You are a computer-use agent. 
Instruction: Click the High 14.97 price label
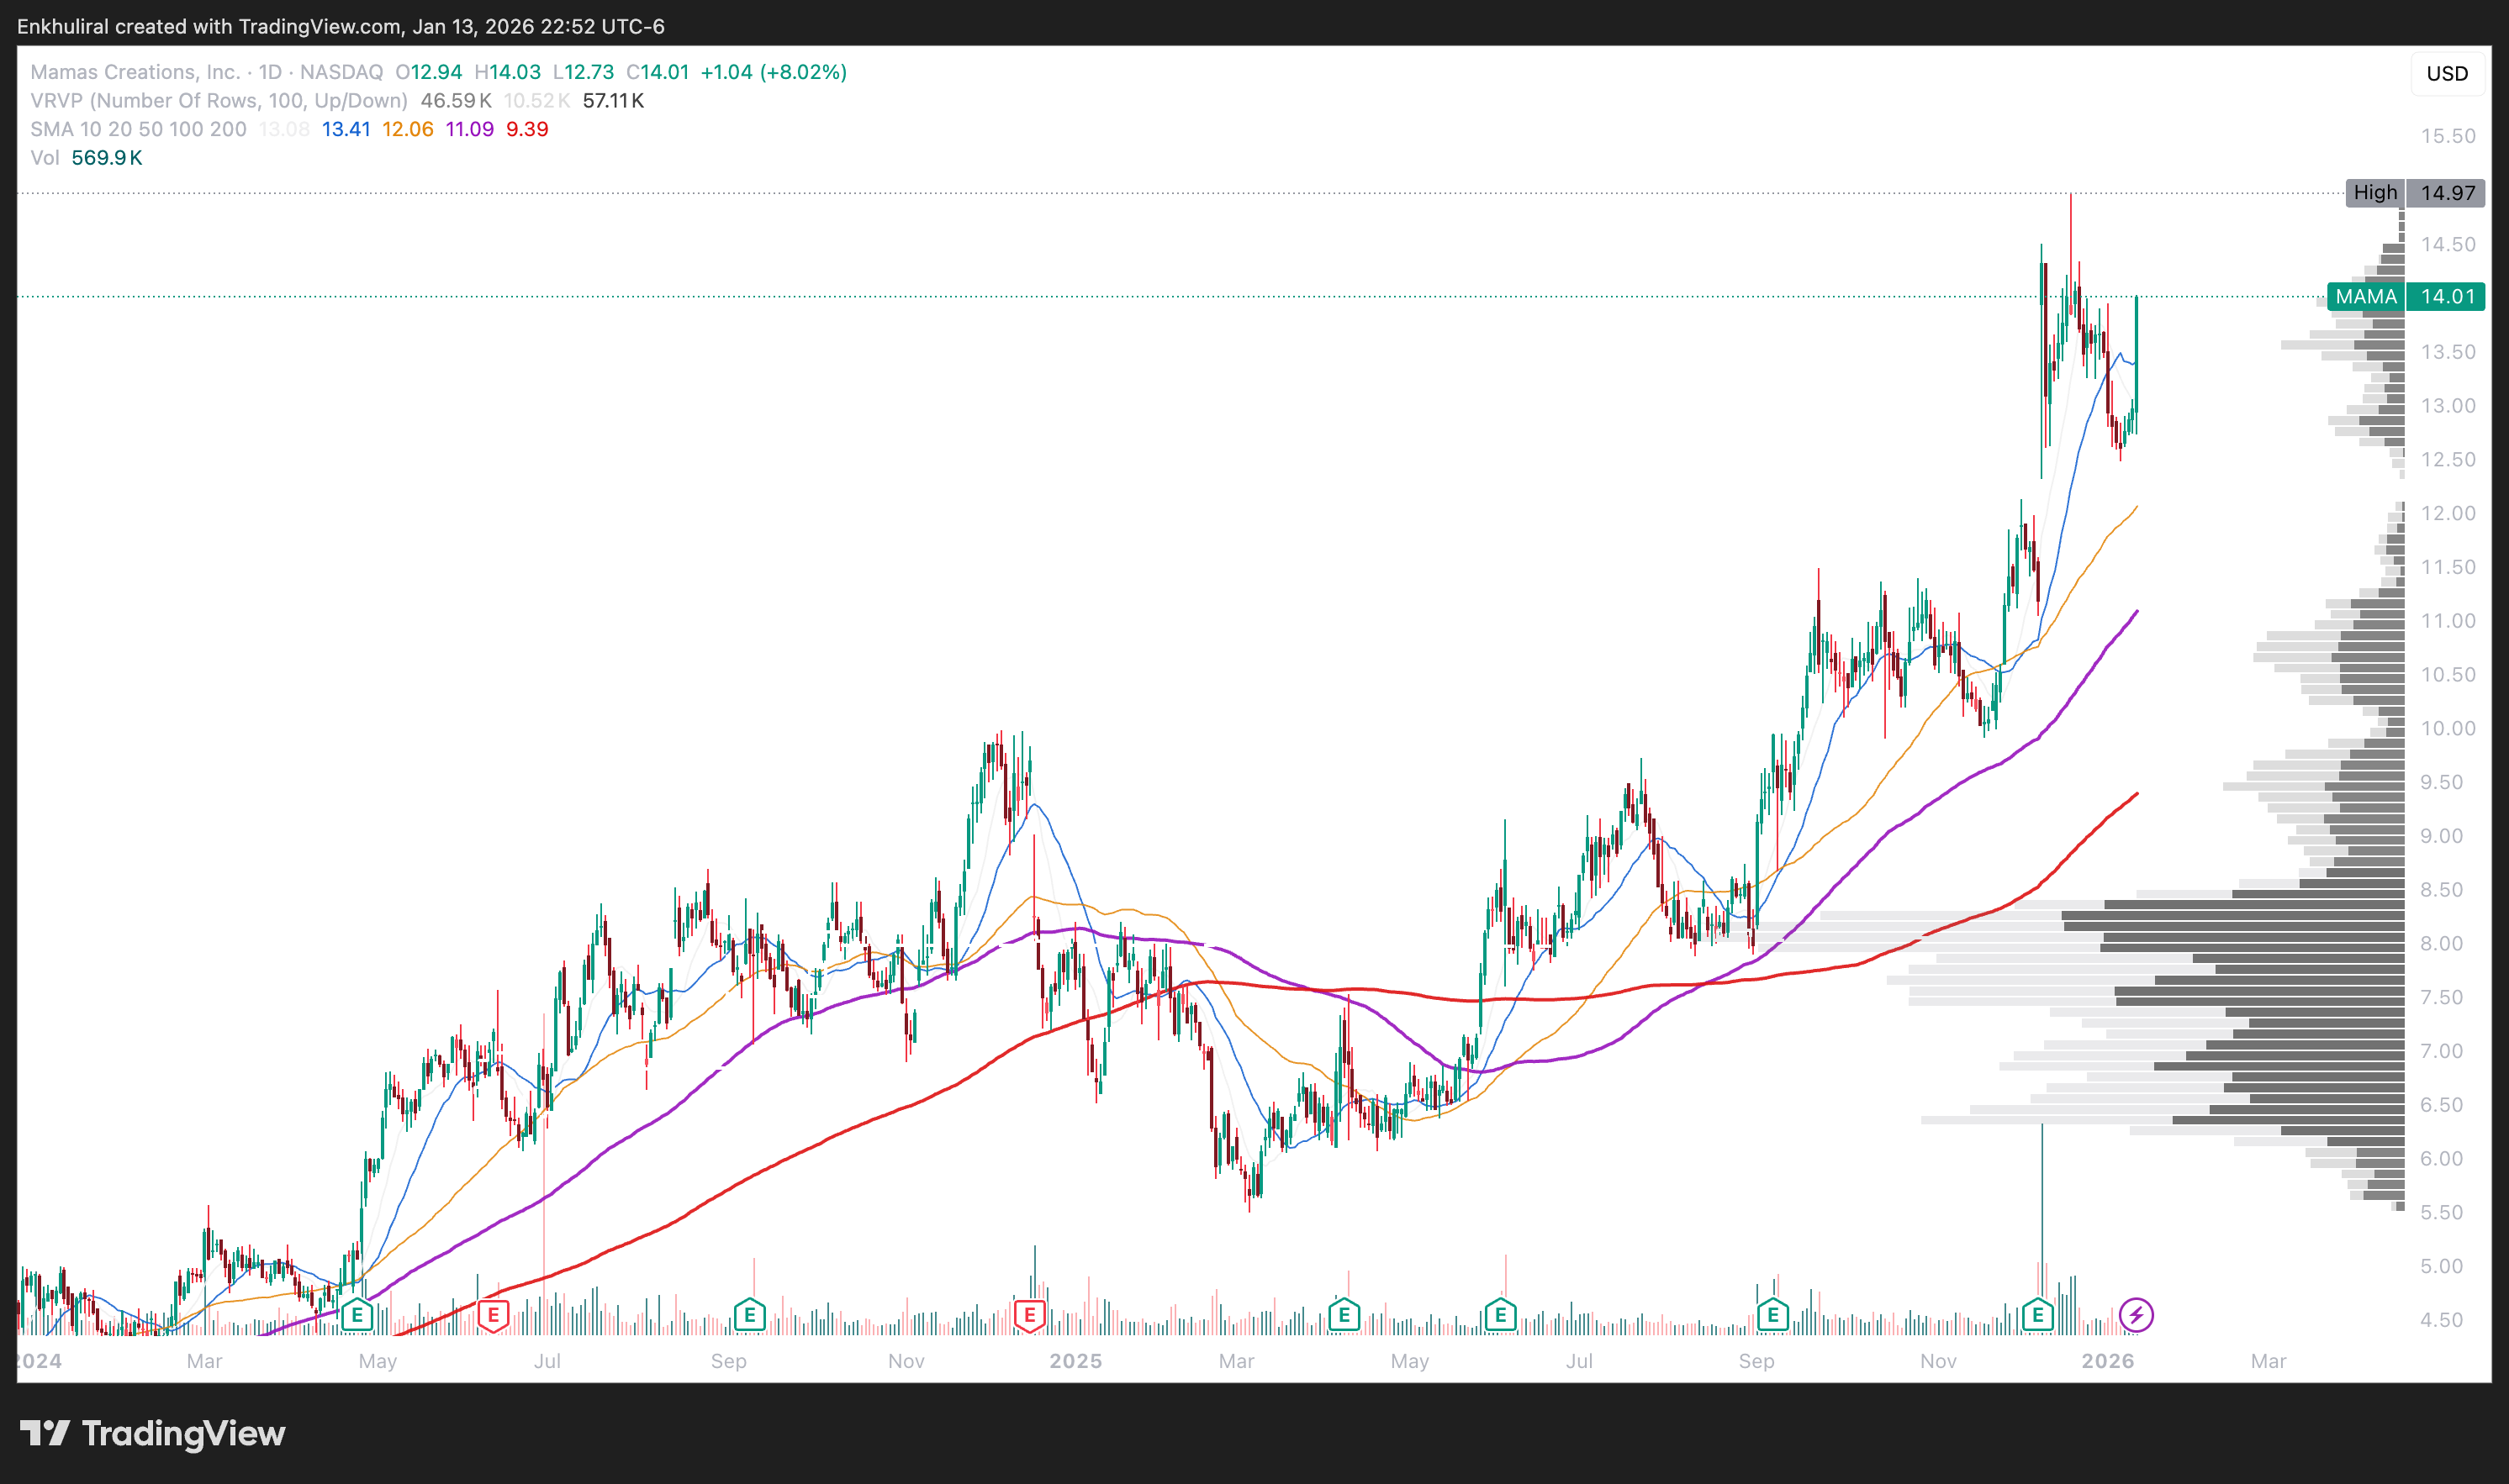pyautogui.click(x=2414, y=193)
